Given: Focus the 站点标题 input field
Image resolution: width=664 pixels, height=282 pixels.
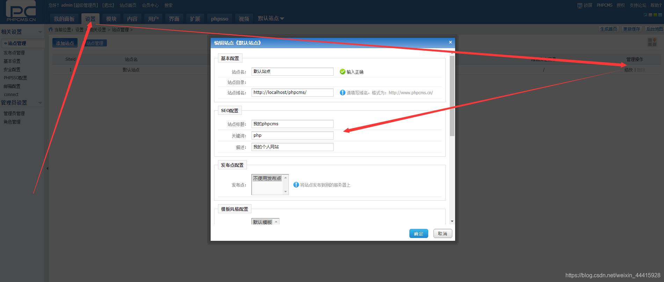Looking at the screenshot, I should pyautogui.click(x=292, y=124).
